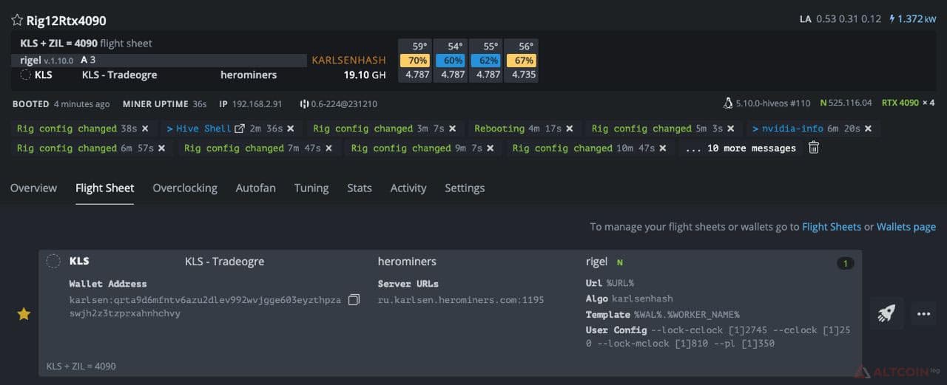Click the Nvidia N badge beside rigel
This screenshot has width=947, height=385.
coord(620,262)
